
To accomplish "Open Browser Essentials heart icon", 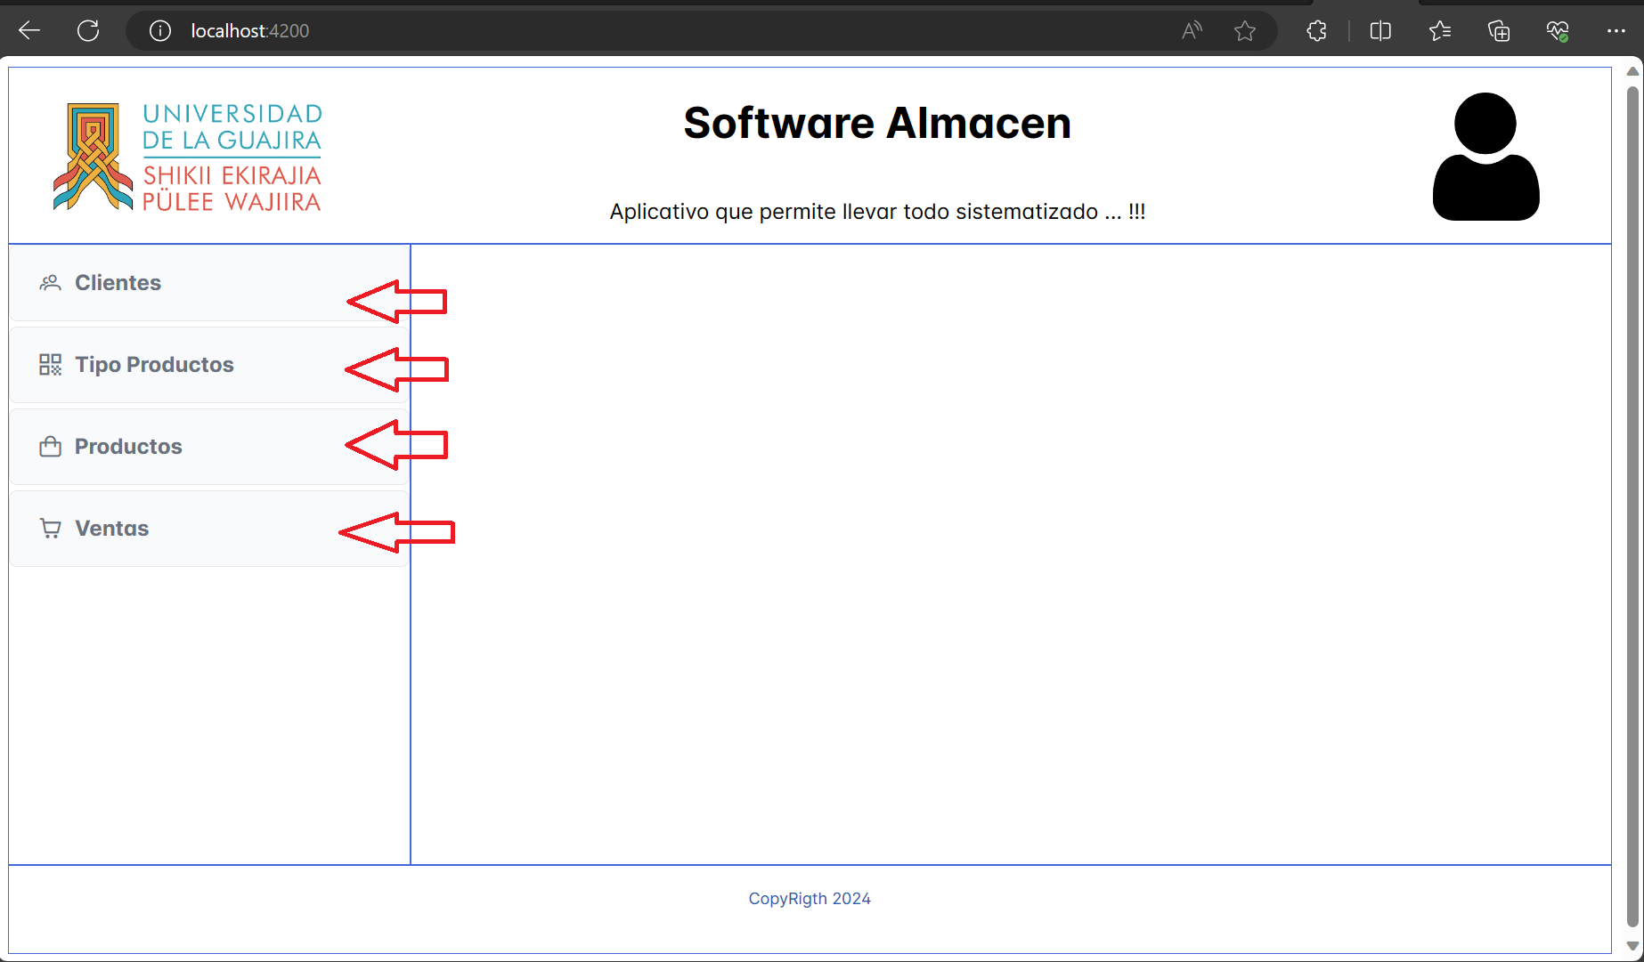I will 1557,31.
